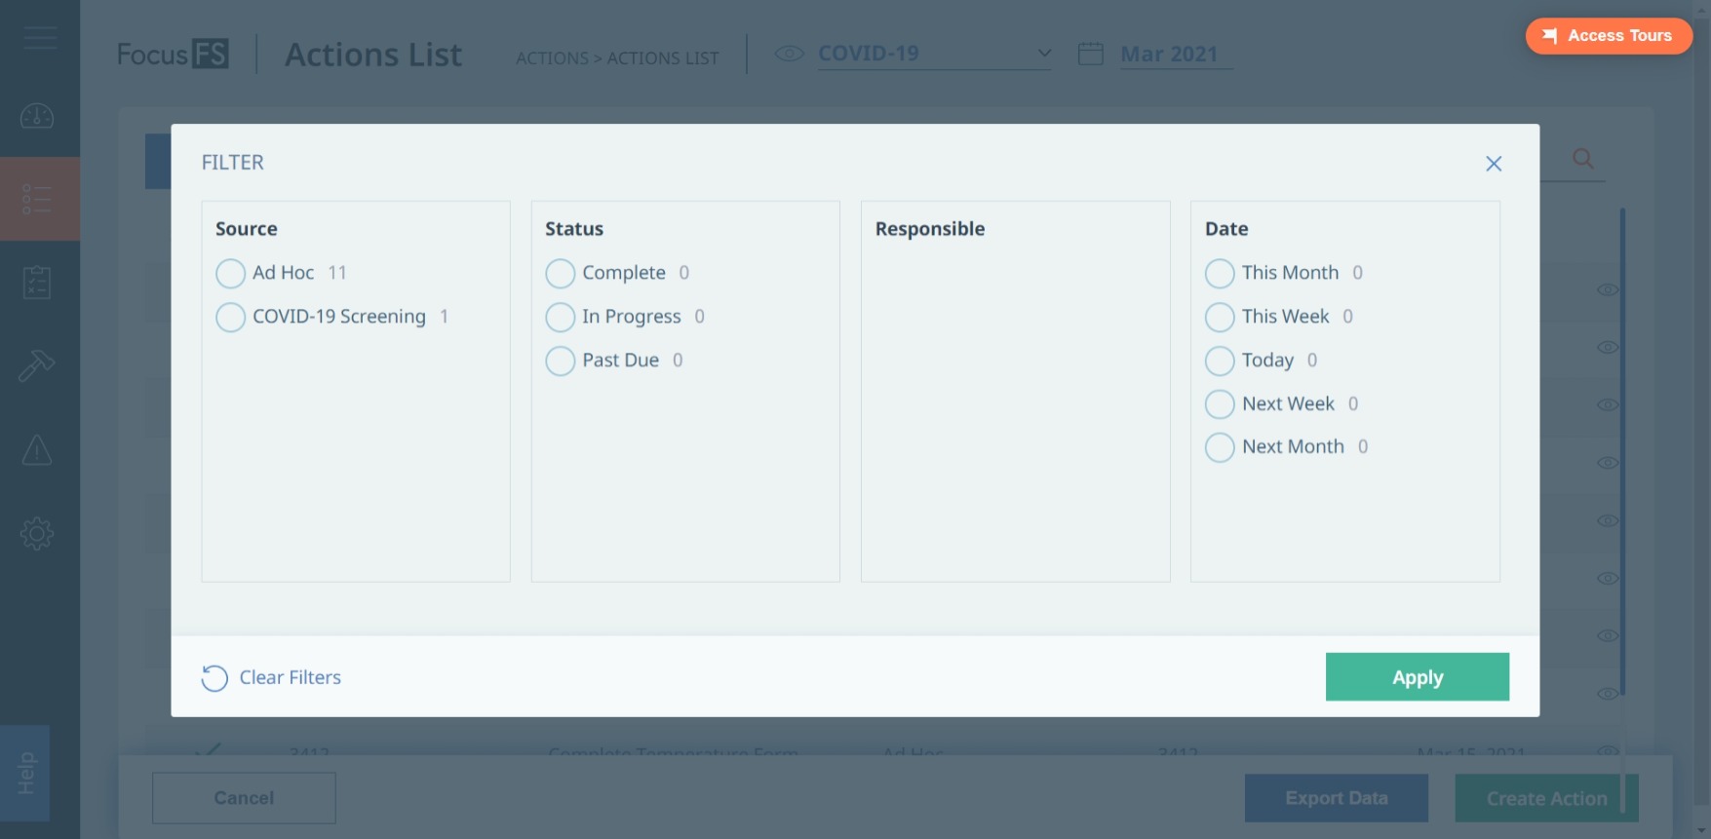
Task: Click the vertical scrollbar of actions list
Action: 1623,451
